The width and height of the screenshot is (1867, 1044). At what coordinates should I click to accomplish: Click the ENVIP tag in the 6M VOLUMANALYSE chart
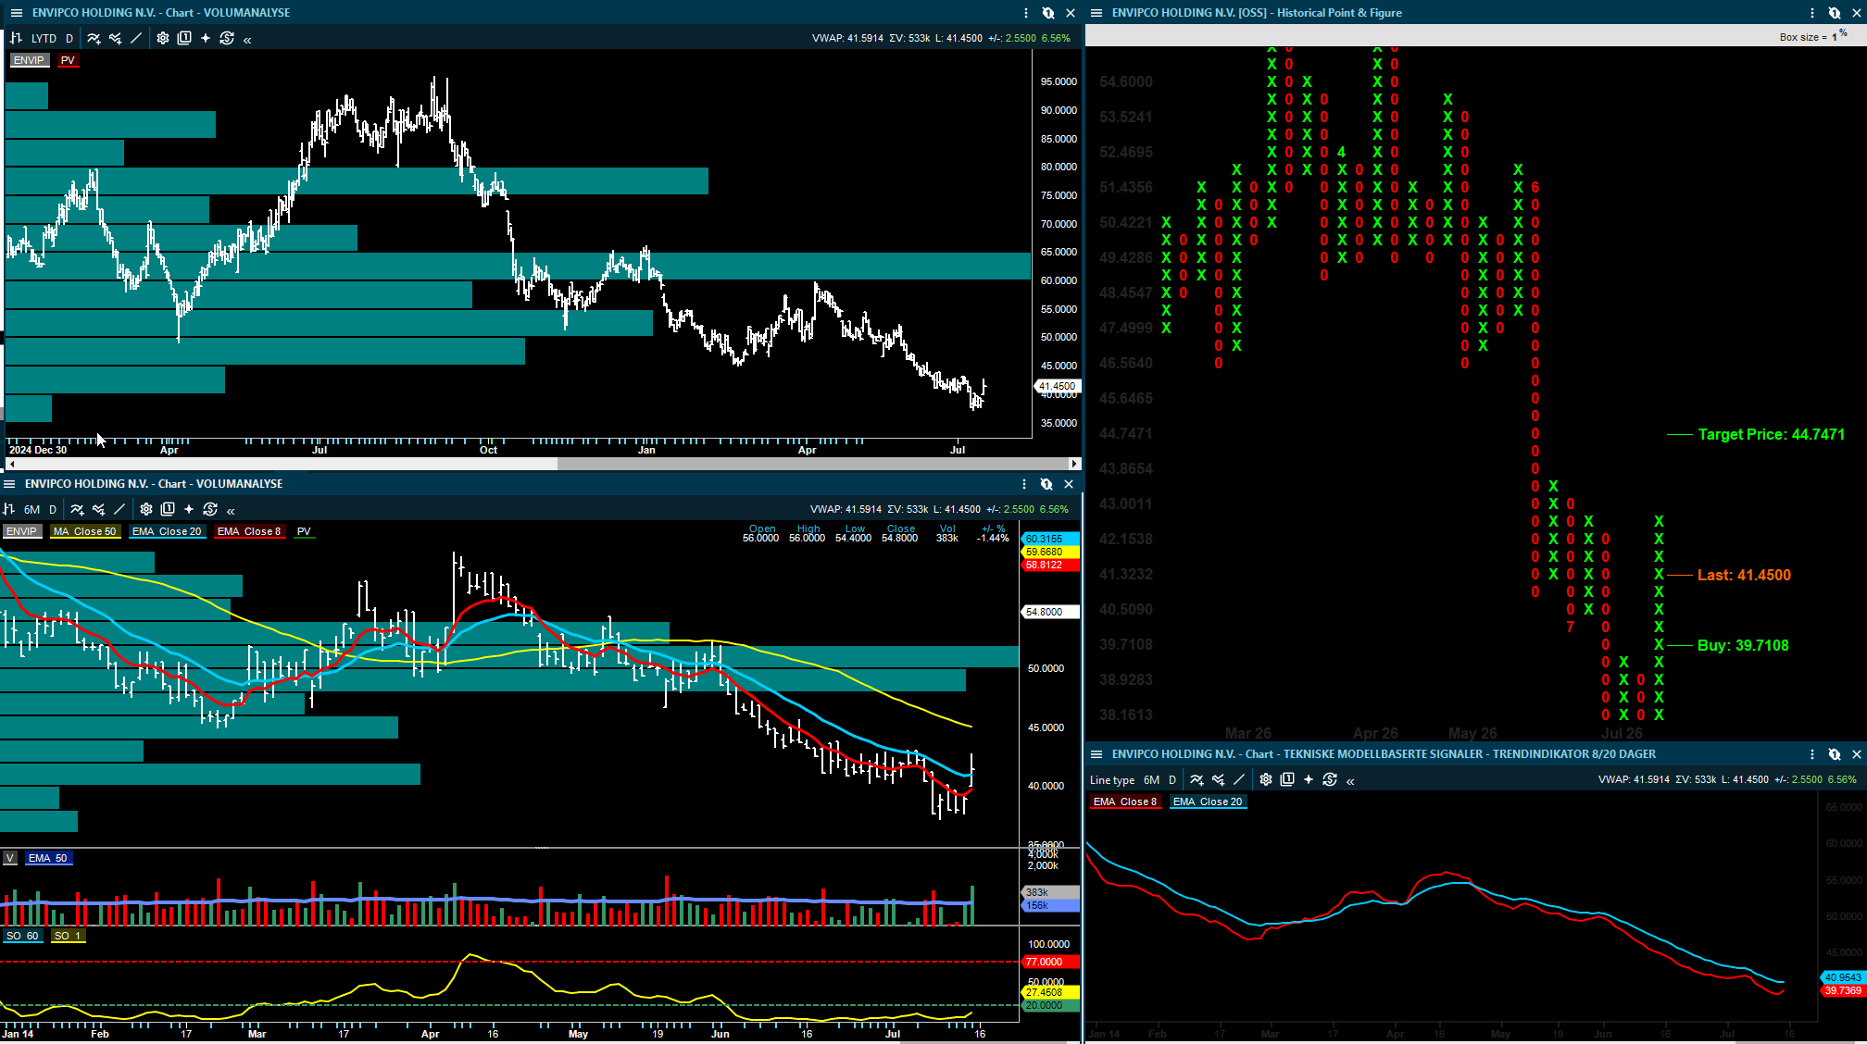(x=21, y=531)
